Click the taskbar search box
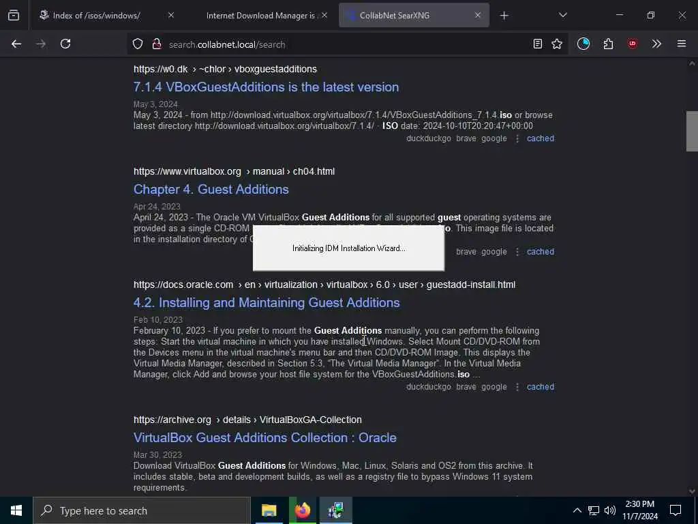The image size is (698, 524). point(142,510)
